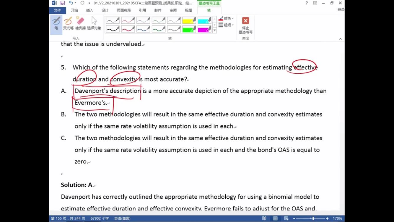Image resolution: width=394 pixels, height=222 pixels.
Task: Select the Pen (笔) ink tool
Action: tap(56, 23)
